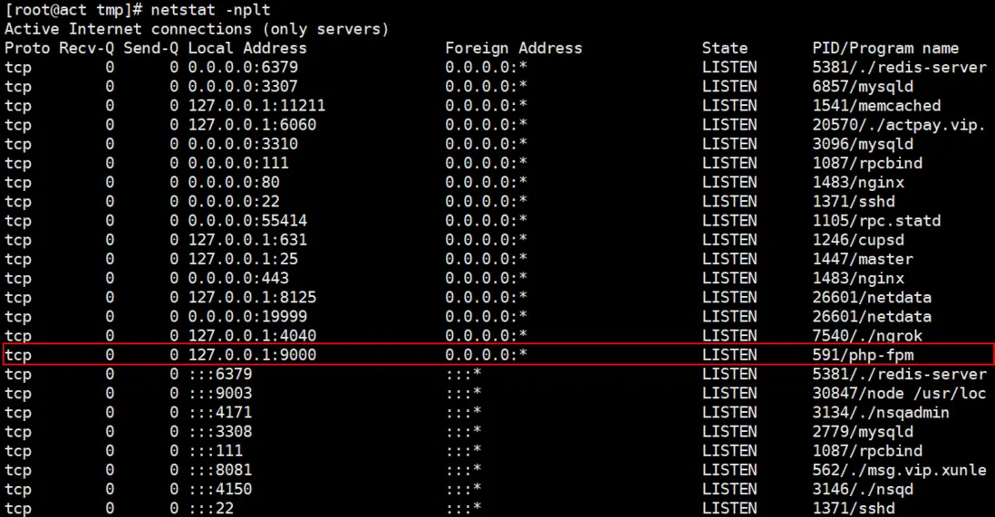The height and width of the screenshot is (517, 995).
Task: Click program '5381/./redis-server' on port 0.0.0.0:6379 row
Action: click(x=899, y=67)
